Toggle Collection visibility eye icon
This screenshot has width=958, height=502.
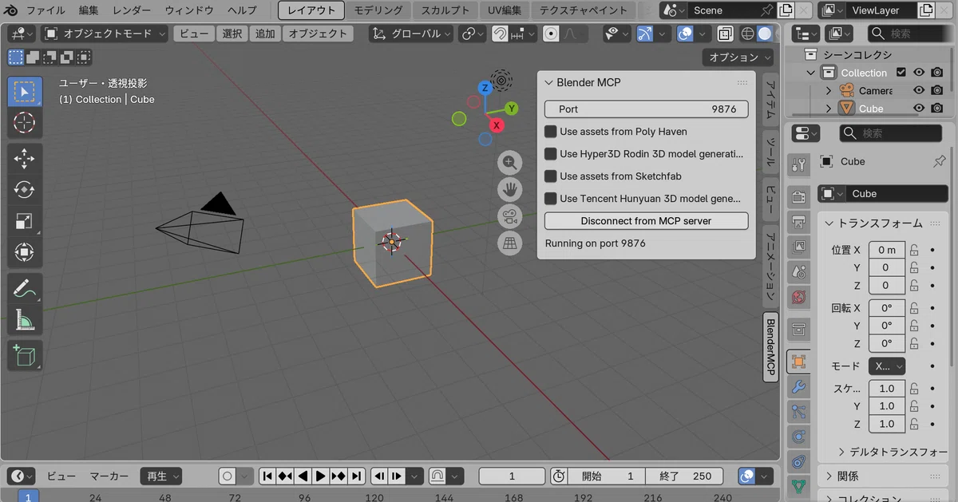[919, 72]
